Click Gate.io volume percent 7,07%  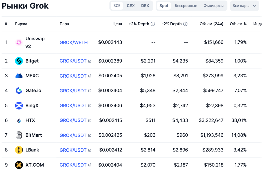click(x=240, y=91)
